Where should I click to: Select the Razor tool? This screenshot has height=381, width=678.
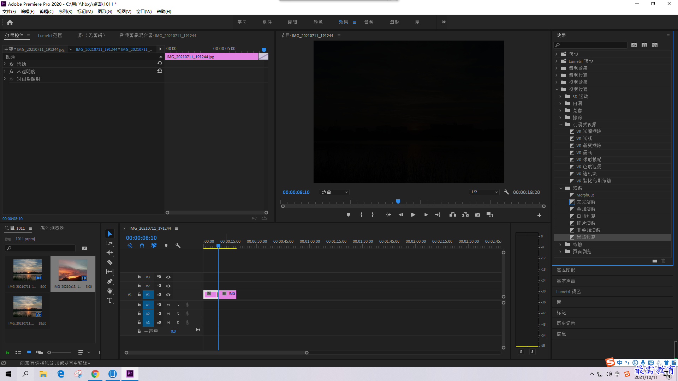coord(110,262)
